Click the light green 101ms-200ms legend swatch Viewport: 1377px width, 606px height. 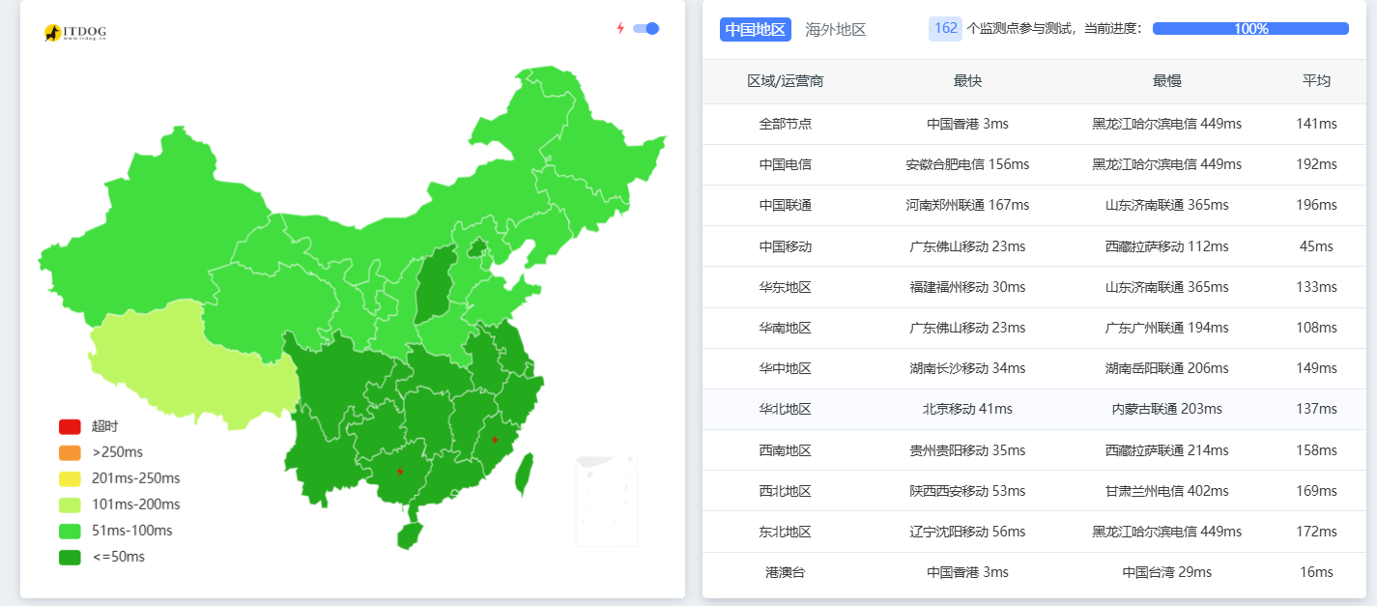click(x=70, y=505)
